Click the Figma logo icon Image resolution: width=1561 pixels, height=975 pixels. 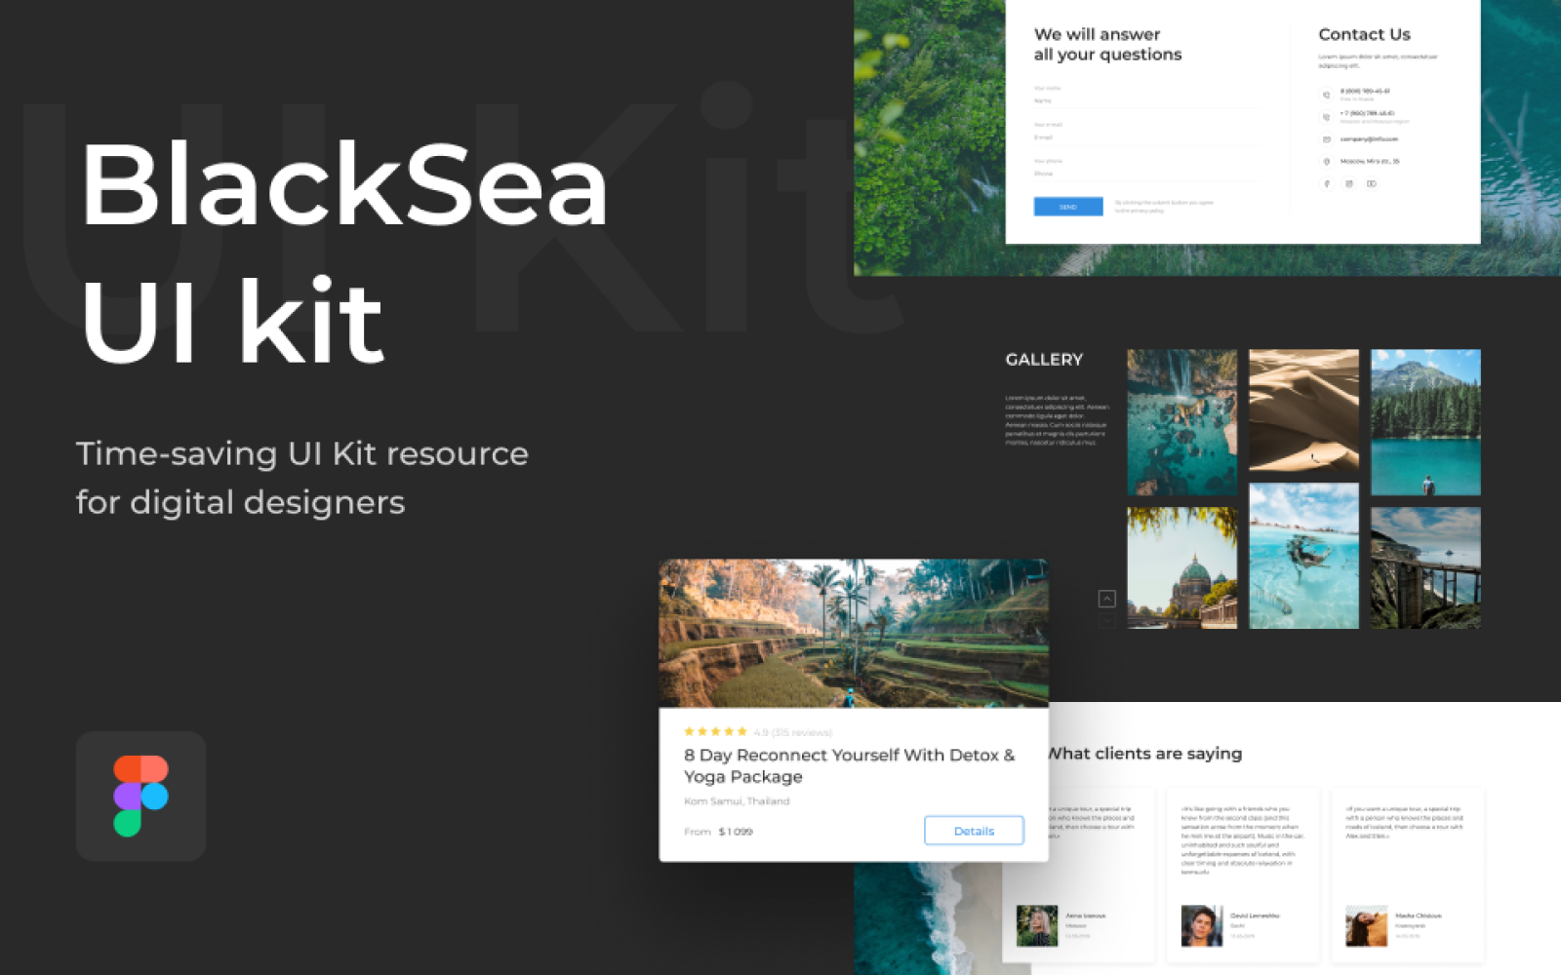(140, 796)
